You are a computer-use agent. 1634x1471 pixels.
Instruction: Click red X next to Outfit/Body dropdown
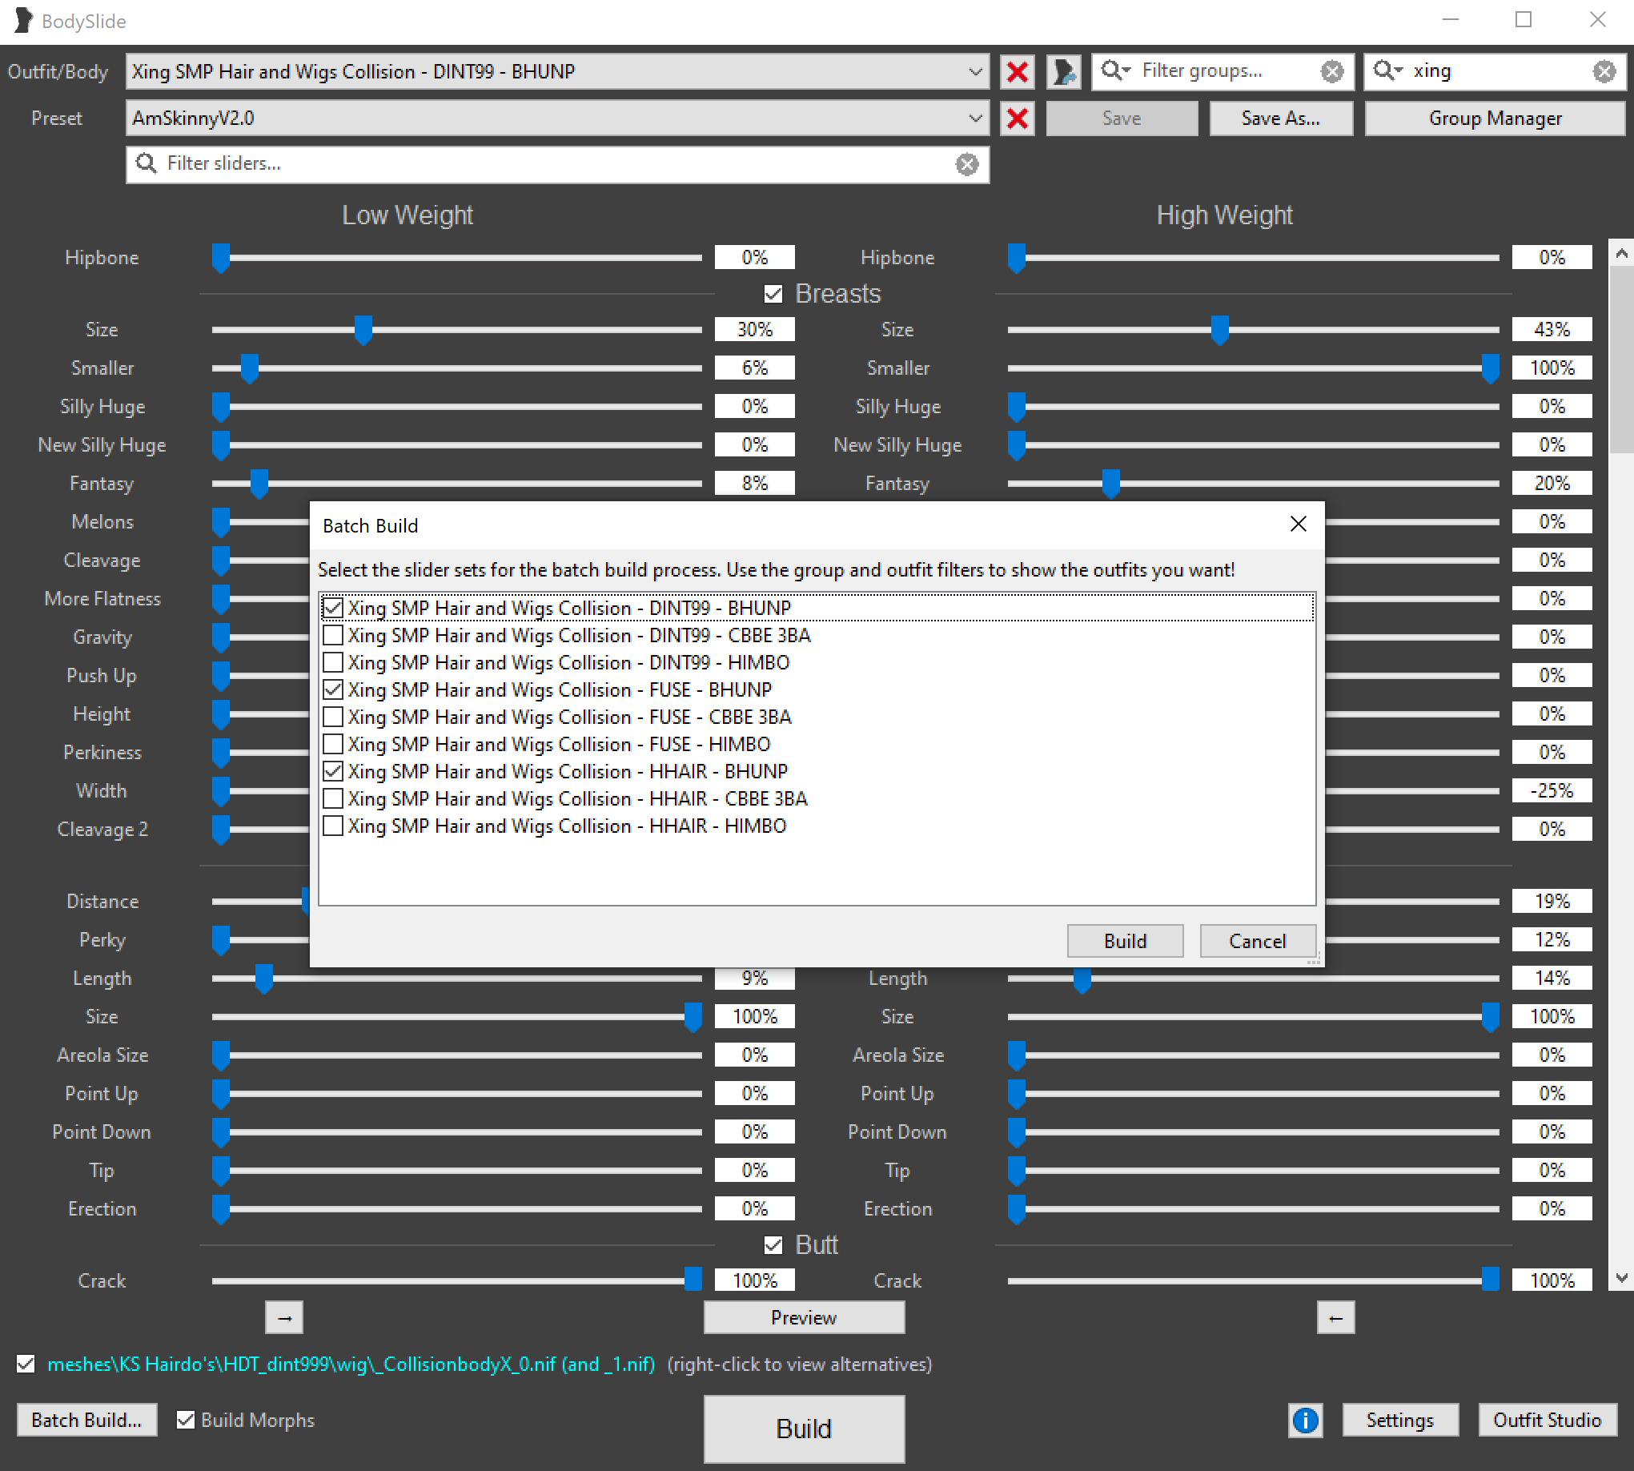[x=1017, y=72]
